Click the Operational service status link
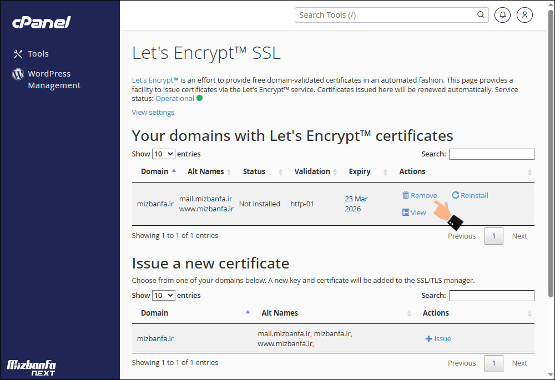The width and height of the screenshot is (555, 380). [x=175, y=98]
